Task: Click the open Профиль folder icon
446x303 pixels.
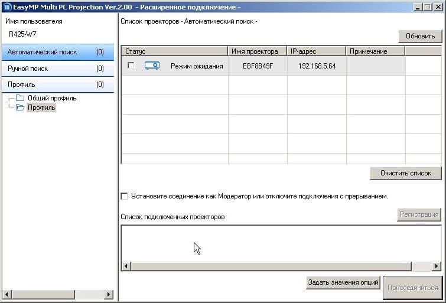Action: coord(20,107)
